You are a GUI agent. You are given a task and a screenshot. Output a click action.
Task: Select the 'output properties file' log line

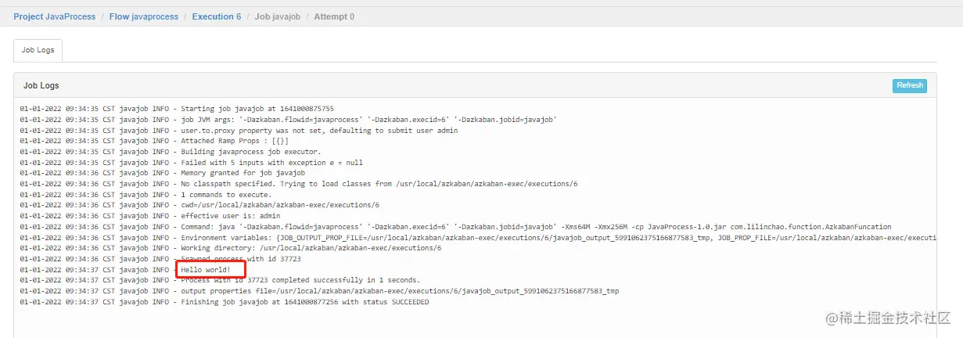tap(319, 291)
